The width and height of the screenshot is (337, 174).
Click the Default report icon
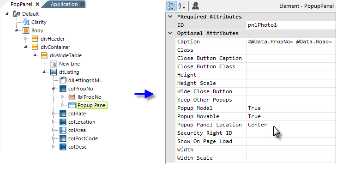click(x=17, y=14)
